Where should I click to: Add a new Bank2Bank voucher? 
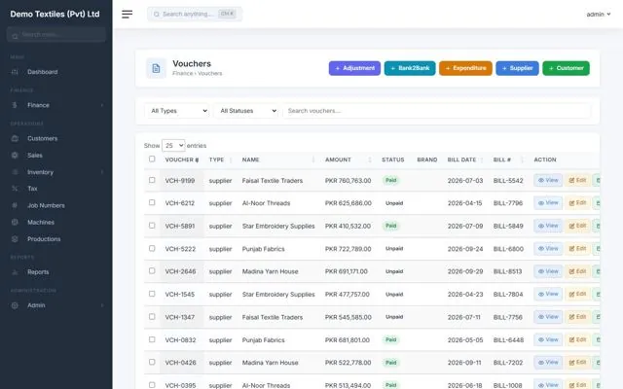click(410, 68)
